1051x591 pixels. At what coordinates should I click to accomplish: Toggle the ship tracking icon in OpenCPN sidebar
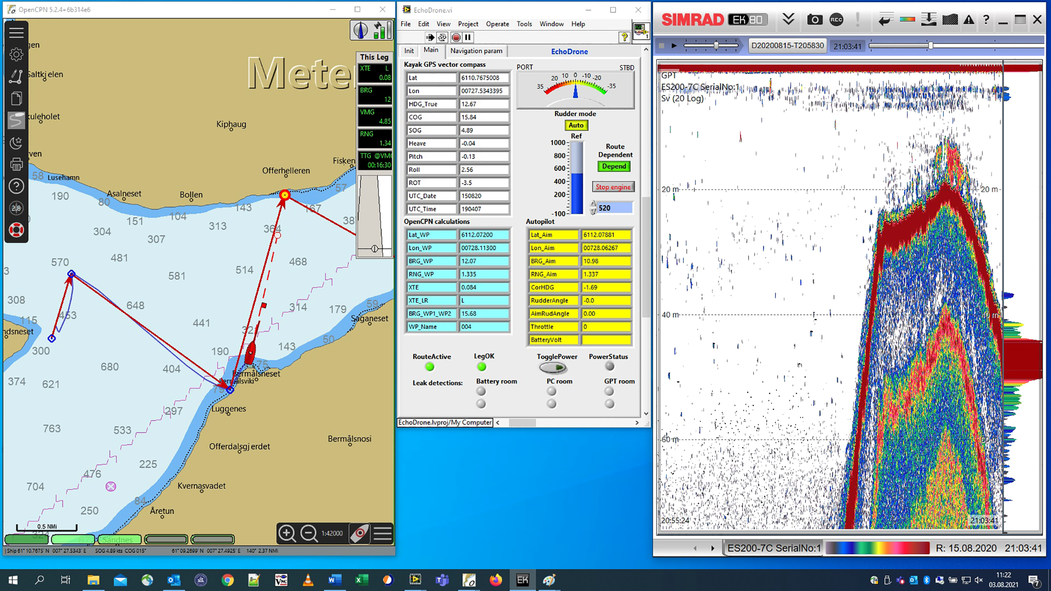pyautogui.click(x=16, y=120)
